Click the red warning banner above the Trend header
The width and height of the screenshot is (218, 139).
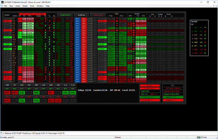tap(32, 14)
